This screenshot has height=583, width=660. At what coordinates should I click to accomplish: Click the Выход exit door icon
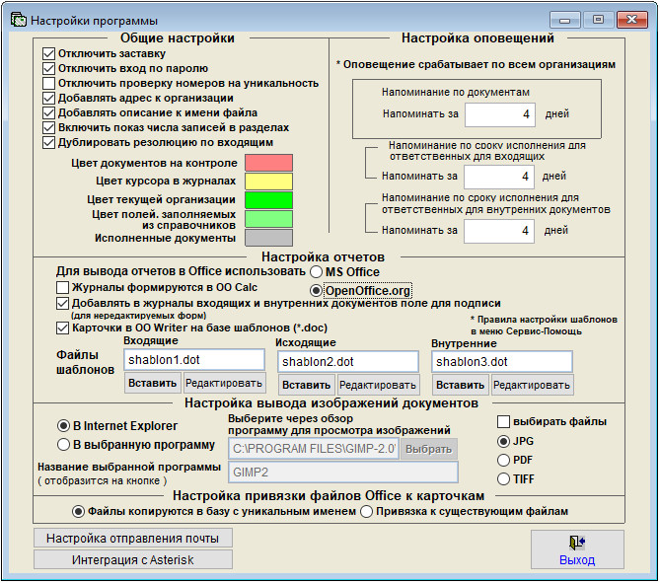[577, 543]
